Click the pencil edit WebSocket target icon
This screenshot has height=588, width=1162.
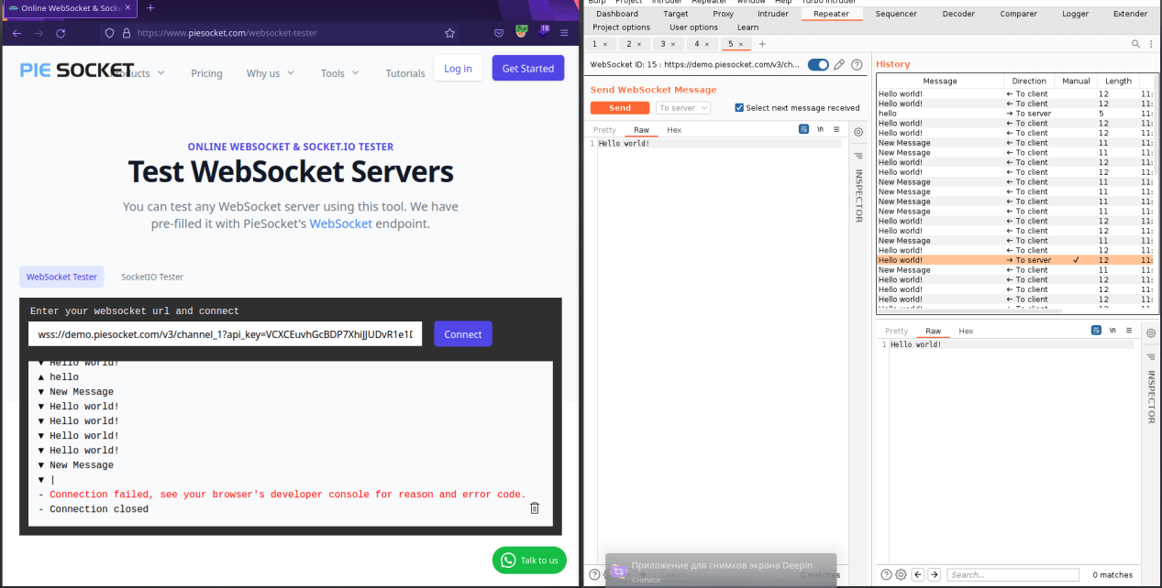coord(839,65)
